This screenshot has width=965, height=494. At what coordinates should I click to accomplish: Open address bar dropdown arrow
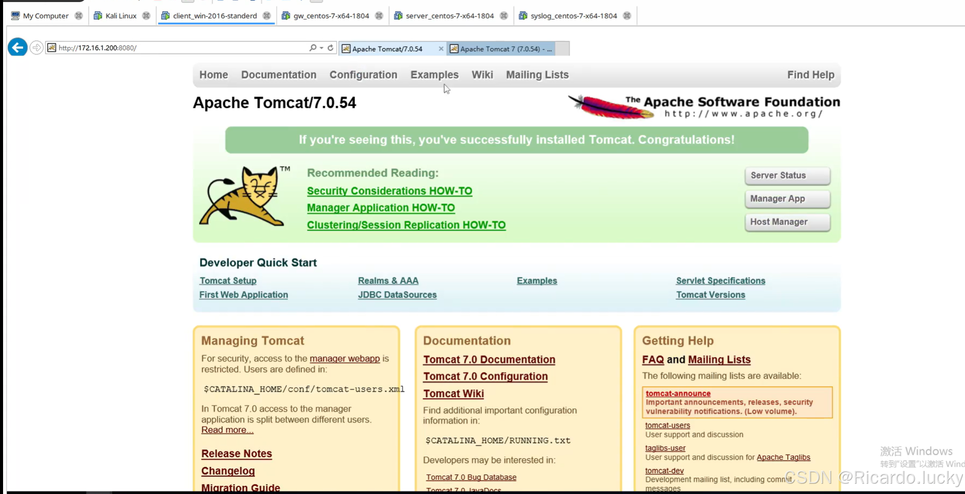(x=322, y=48)
